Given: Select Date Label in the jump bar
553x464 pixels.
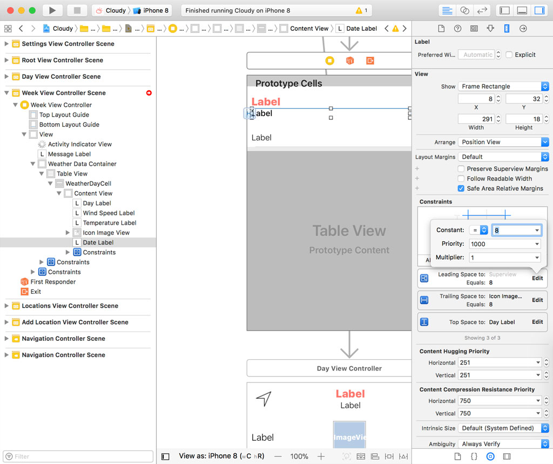Looking at the screenshot, I should pyautogui.click(x=361, y=28).
